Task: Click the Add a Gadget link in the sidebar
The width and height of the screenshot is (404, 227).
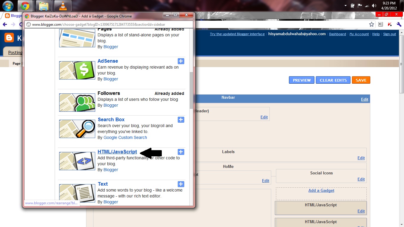Action: (321, 191)
